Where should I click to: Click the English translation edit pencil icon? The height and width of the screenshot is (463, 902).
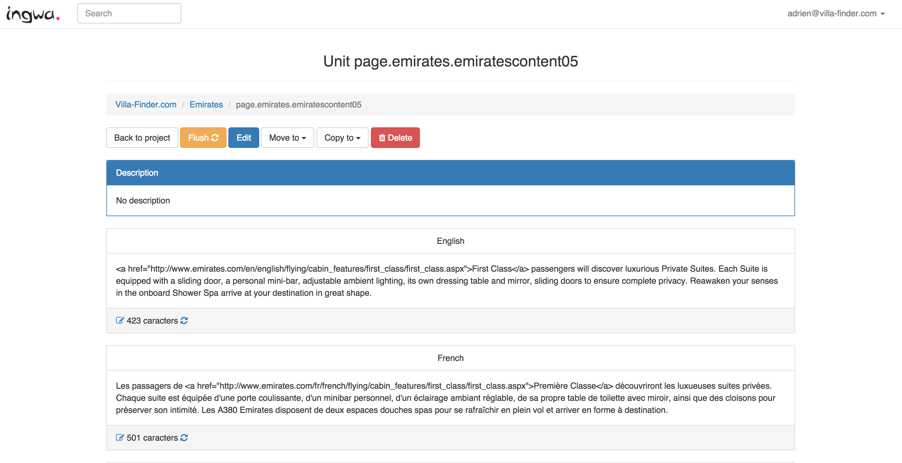pos(120,320)
